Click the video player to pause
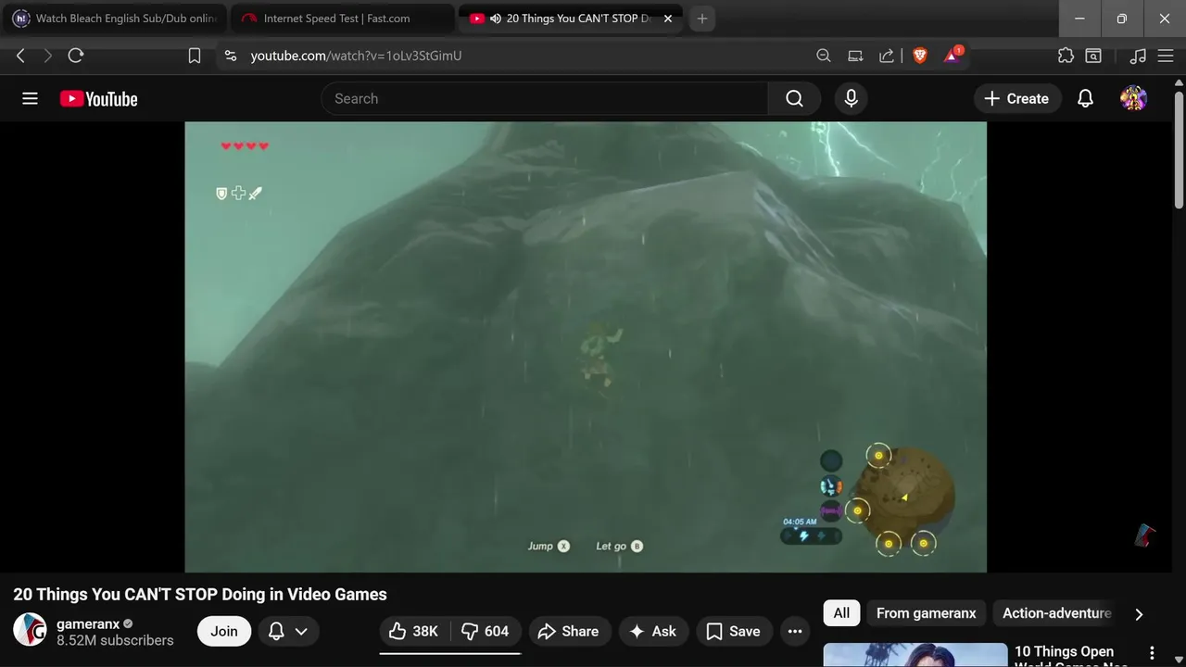Viewport: 1186px width, 667px height. coord(586,346)
